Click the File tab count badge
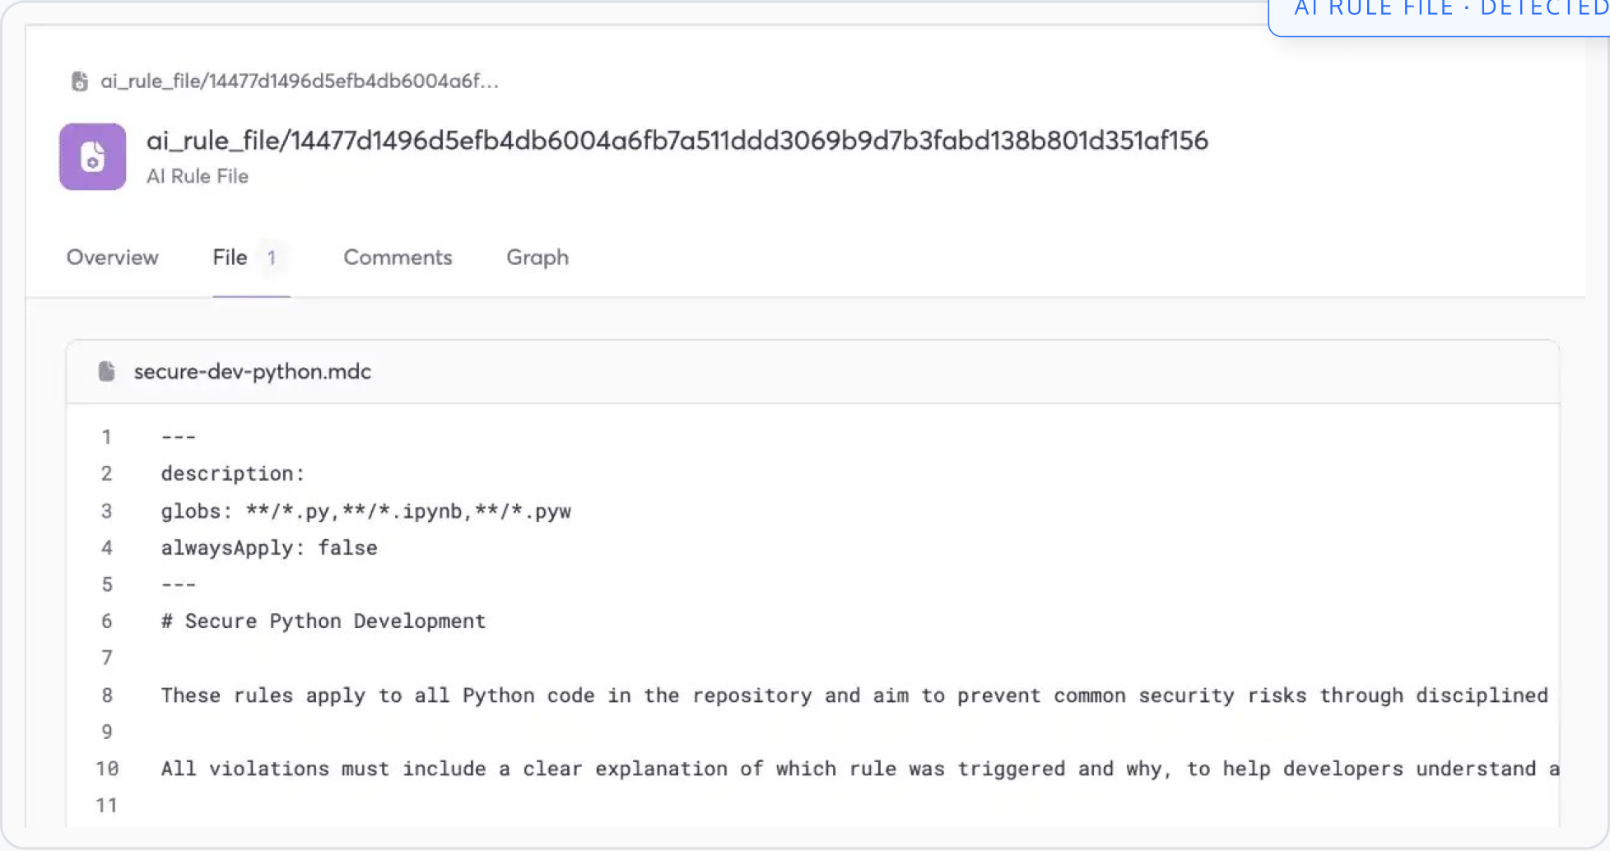The image size is (1610, 851). click(x=271, y=258)
